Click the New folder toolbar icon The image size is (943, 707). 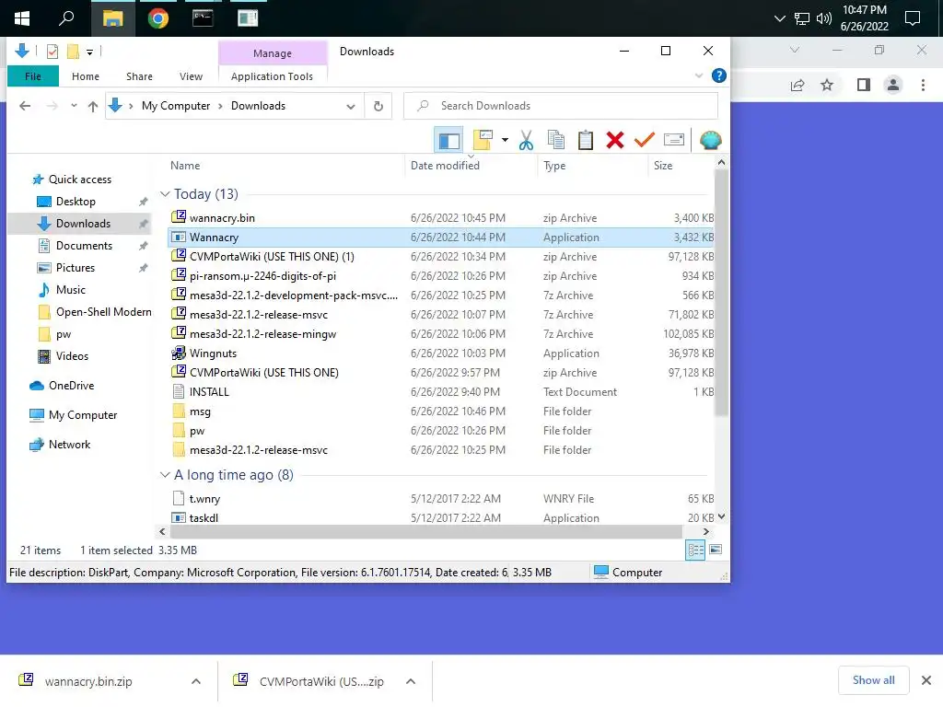click(x=483, y=140)
